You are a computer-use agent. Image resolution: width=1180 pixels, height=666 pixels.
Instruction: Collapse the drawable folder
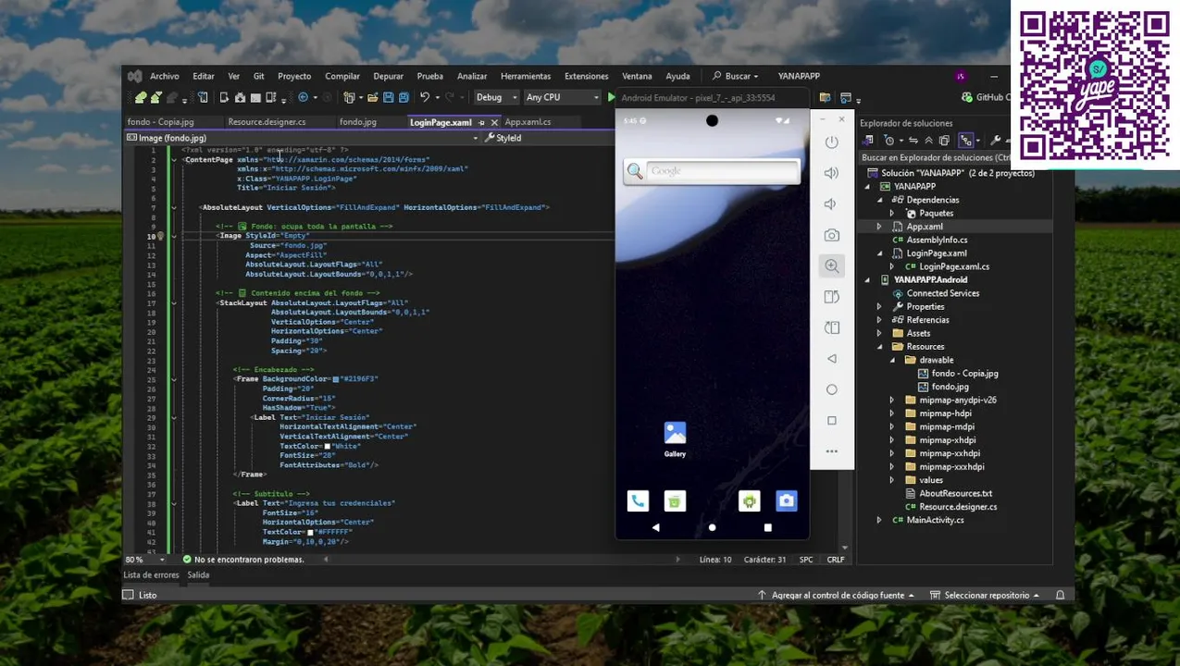click(891, 360)
